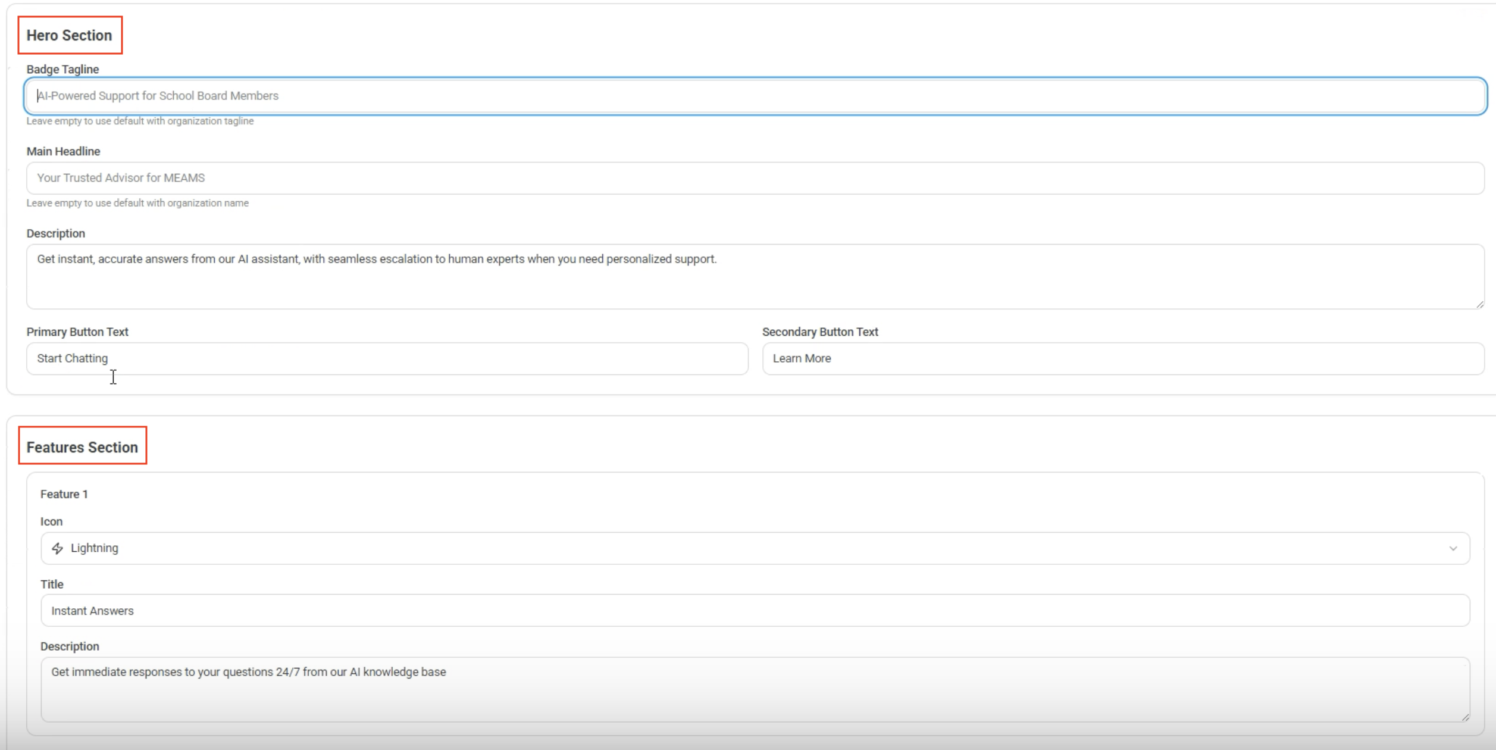Click the Hero Section description textarea
The image size is (1496, 750).
click(755, 276)
